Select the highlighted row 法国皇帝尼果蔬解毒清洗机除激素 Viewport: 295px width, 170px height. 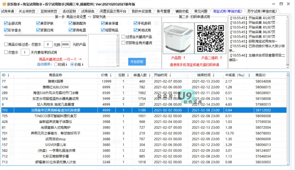tap(144, 110)
